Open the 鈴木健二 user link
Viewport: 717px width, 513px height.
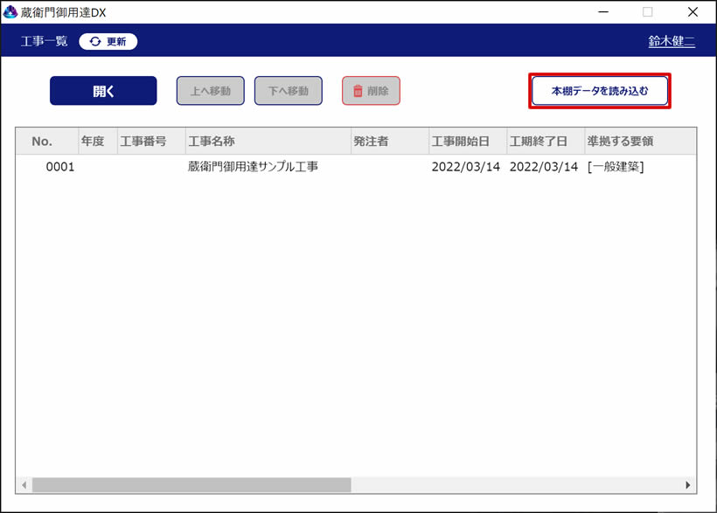(x=672, y=41)
